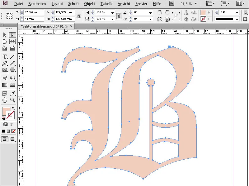Open Adobe Bridge via the Br icon
249x186 pixels.
click(x=172, y=3)
